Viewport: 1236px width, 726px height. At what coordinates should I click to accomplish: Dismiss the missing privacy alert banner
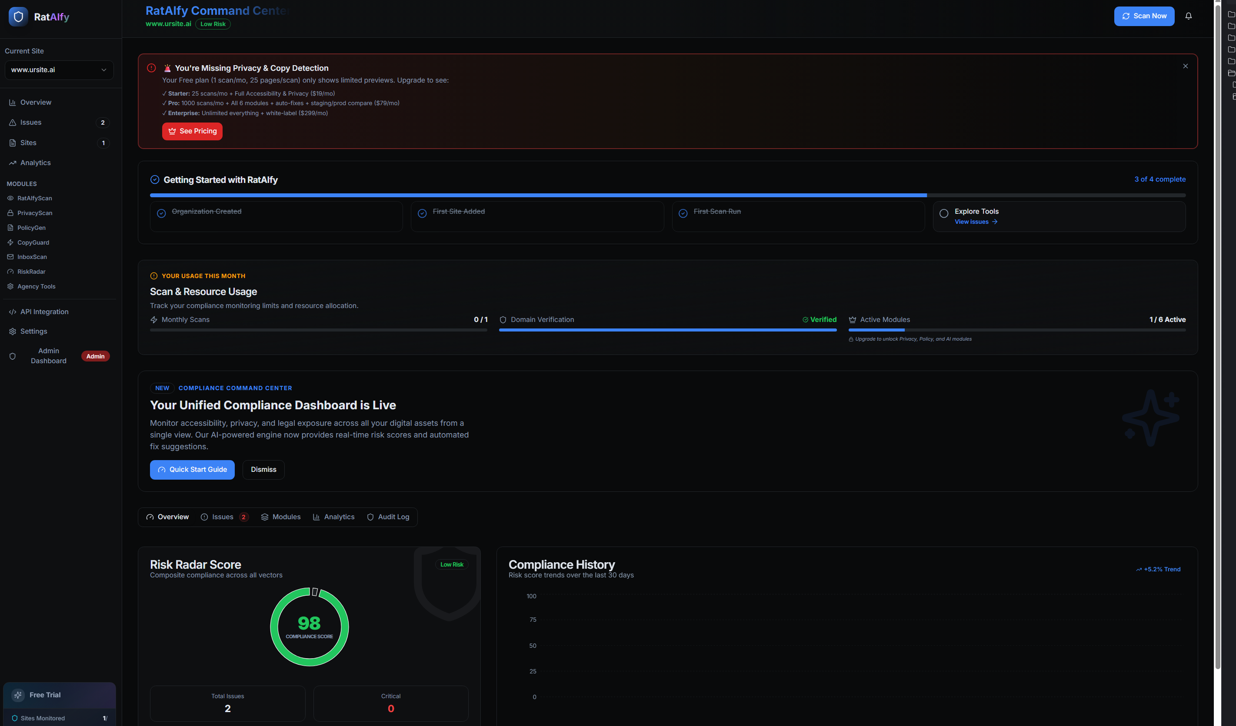tap(1185, 66)
